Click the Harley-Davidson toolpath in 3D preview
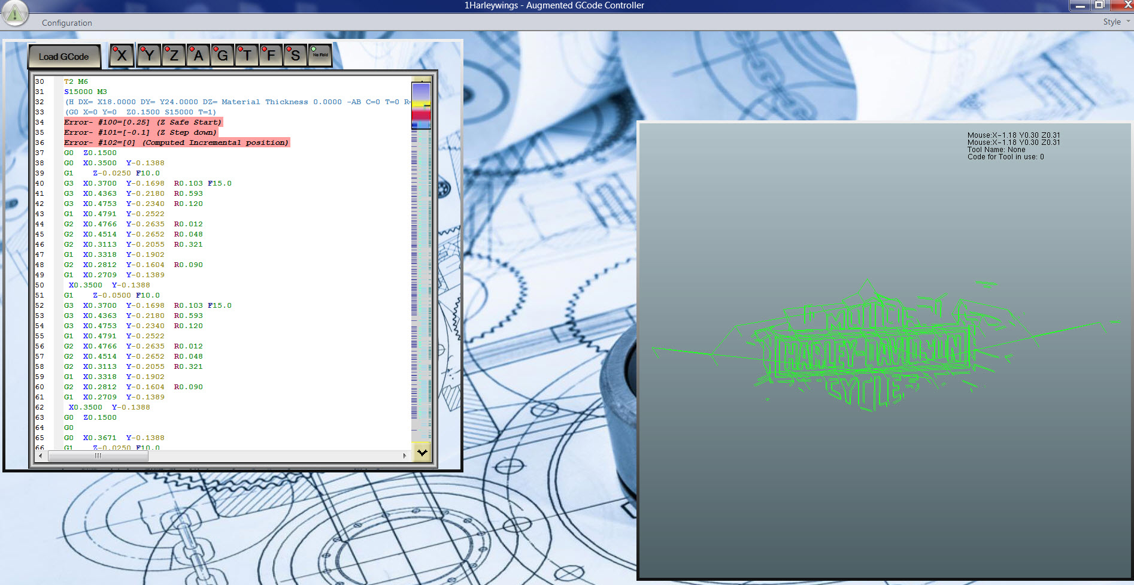 click(868, 353)
